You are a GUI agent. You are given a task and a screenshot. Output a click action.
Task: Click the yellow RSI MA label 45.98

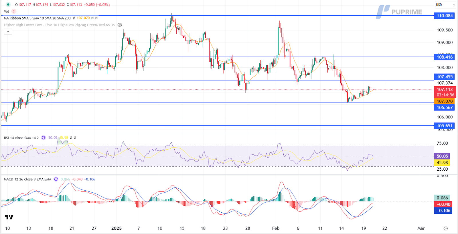442,163
